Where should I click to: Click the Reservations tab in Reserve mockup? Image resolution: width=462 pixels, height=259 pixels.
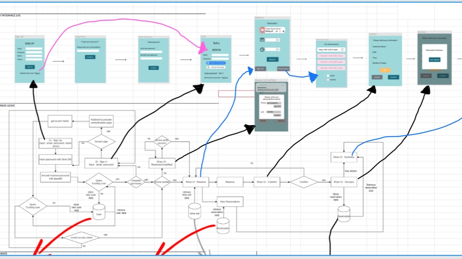[283, 69]
